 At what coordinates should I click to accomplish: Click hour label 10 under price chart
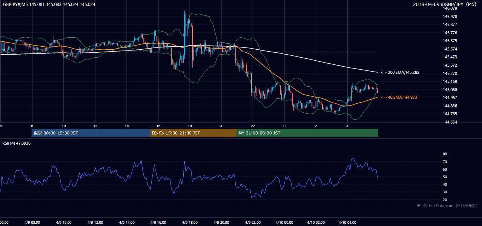point(64,126)
